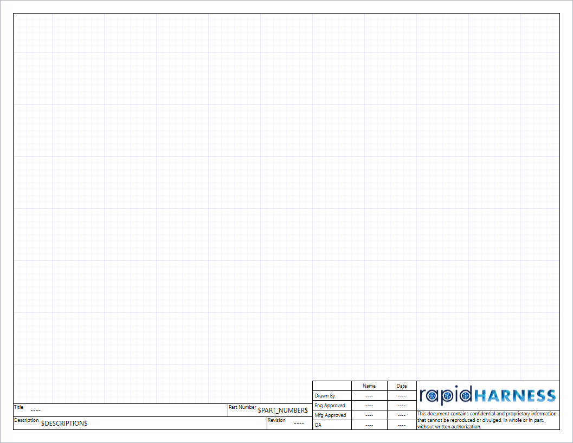Click the Revision value dashes
This screenshot has height=443, width=573.
pyautogui.click(x=299, y=423)
